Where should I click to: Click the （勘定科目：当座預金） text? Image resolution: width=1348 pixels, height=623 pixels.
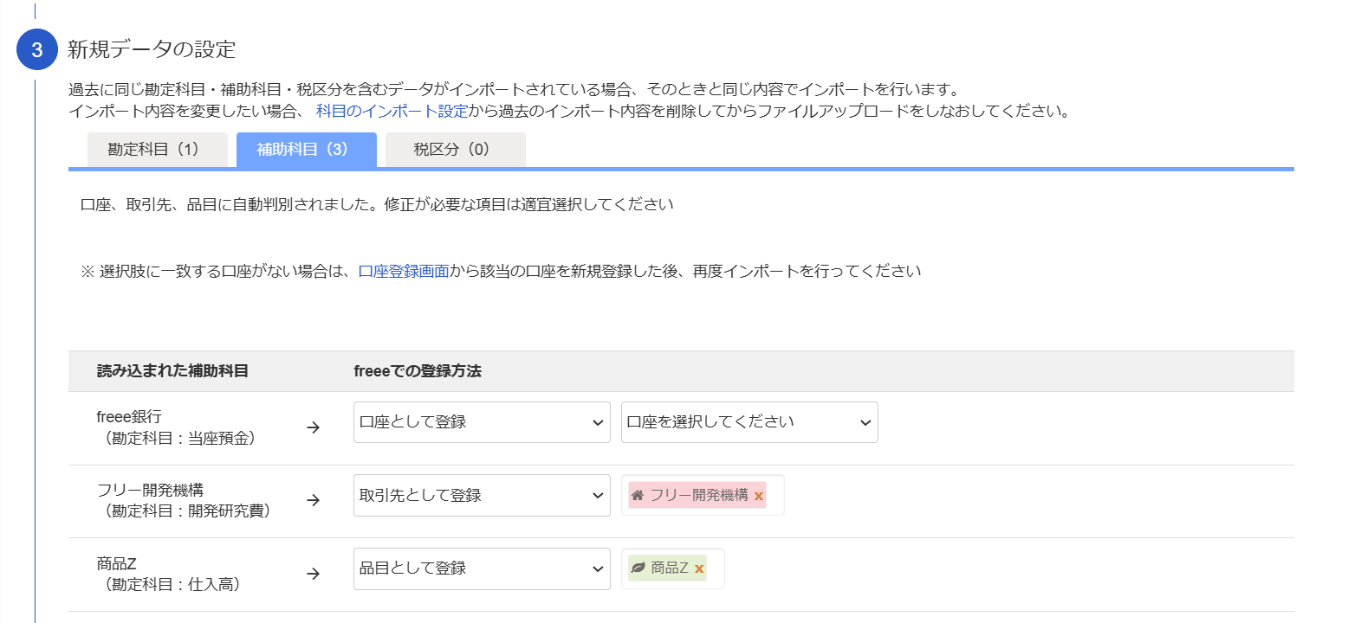coord(180,438)
